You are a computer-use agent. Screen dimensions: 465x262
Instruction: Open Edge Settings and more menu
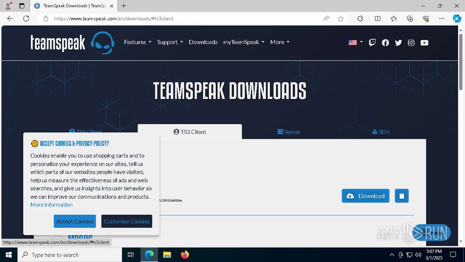(442, 19)
